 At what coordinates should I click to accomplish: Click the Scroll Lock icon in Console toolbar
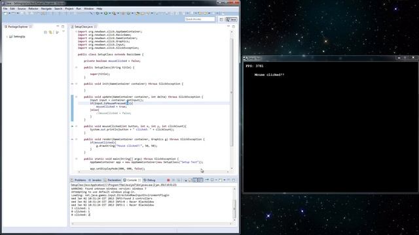[191, 180]
